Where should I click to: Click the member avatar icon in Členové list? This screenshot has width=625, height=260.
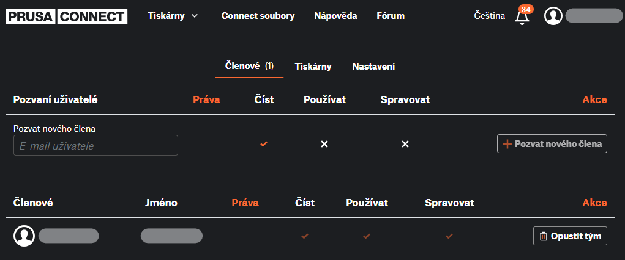point(24,236)
